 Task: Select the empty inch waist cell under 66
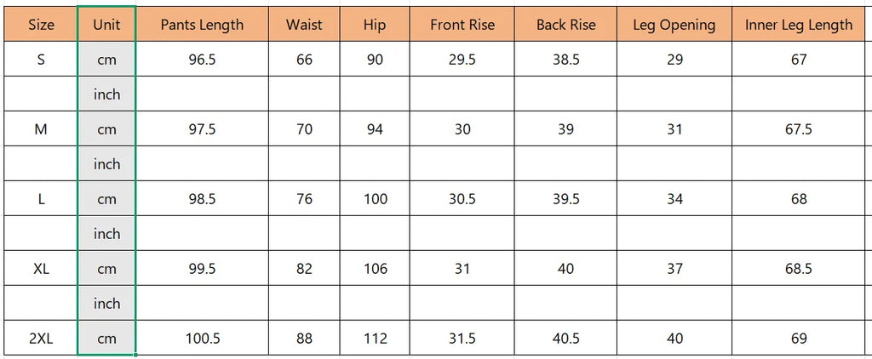[x=304, y=94]
